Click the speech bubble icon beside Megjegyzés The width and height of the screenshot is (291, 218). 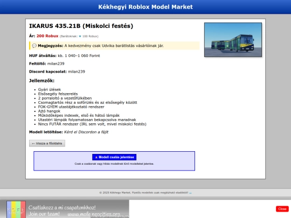pos(34,46)
